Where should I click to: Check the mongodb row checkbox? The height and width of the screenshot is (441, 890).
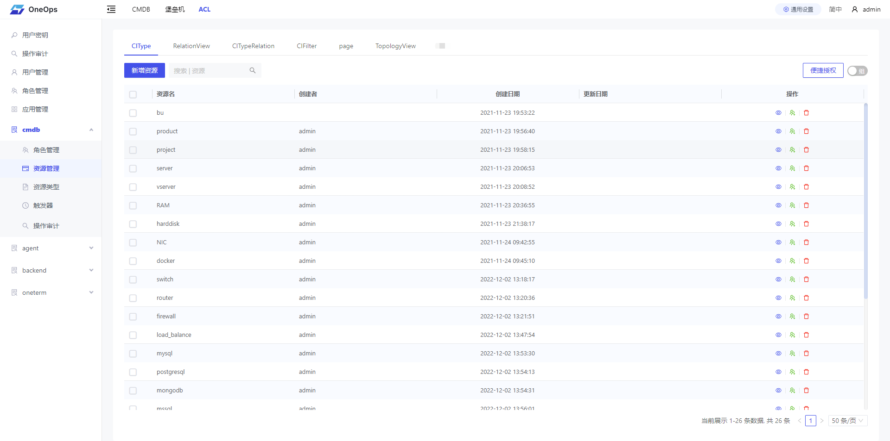click(133, 391)
